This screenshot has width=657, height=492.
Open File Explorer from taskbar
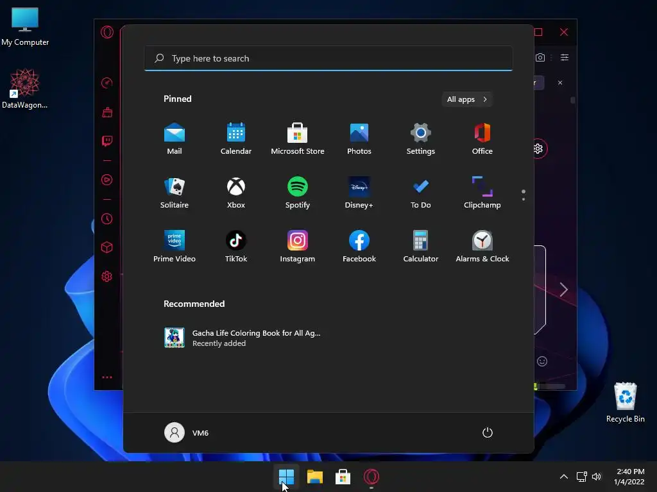click(314, 477)
